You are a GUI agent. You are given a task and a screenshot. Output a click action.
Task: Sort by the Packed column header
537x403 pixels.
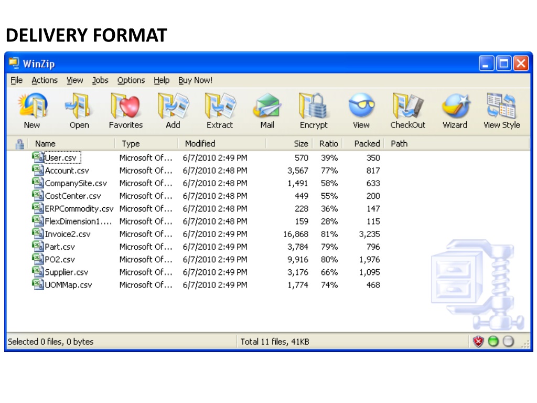click(x=367, y=144)
